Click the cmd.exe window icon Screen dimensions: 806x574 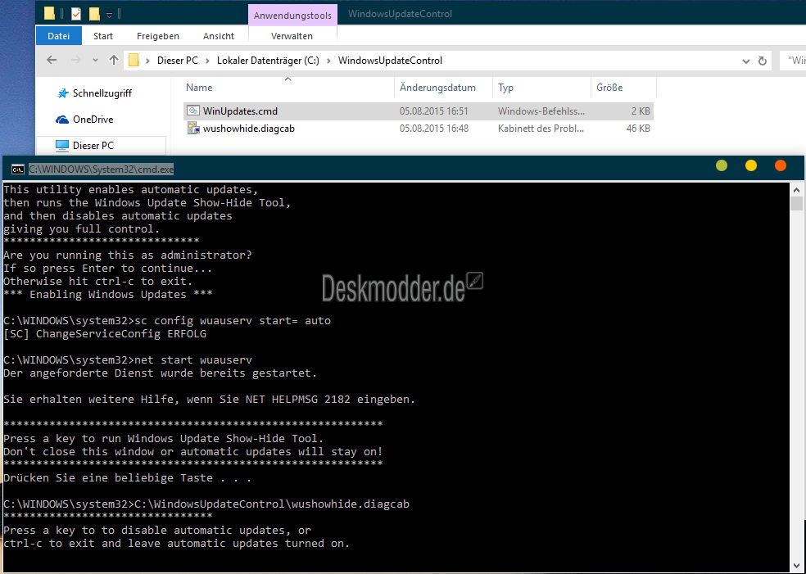pyautogui.click(x=18, y=169)
